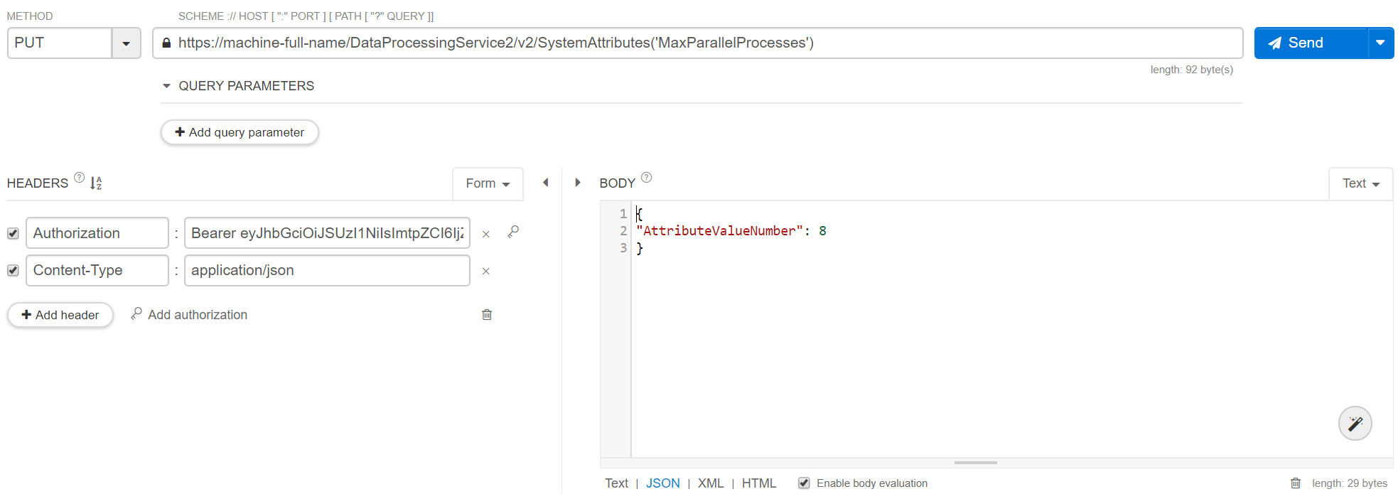Clear body with bottom trash icon
1398x499 pixels.
coord(1296,483)
